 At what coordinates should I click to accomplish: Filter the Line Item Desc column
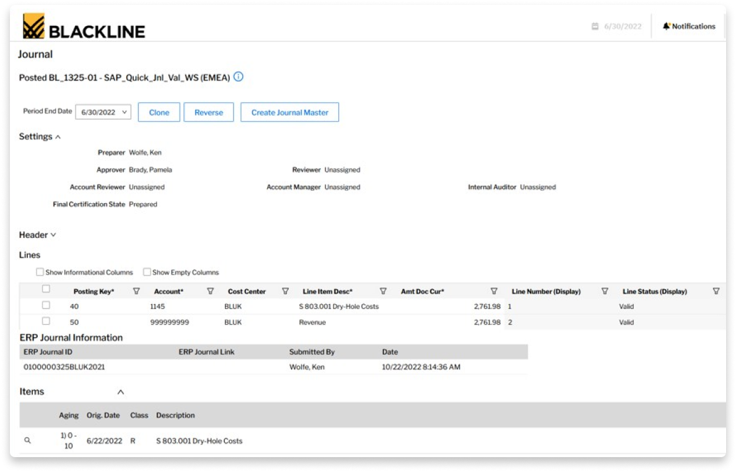[383, 291]
